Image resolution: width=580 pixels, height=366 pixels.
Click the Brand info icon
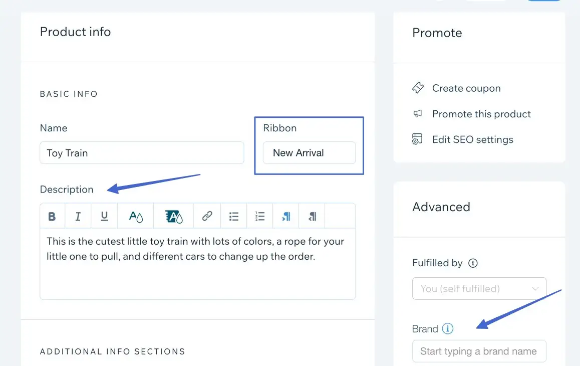pos(448,329)
